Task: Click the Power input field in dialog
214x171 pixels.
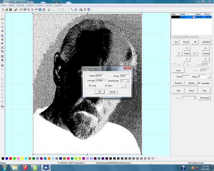Action: 124,76
